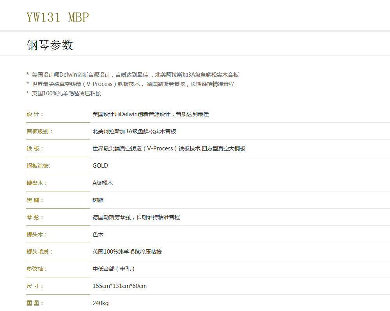Select the value ending 四方型真空大钢板

169,148
